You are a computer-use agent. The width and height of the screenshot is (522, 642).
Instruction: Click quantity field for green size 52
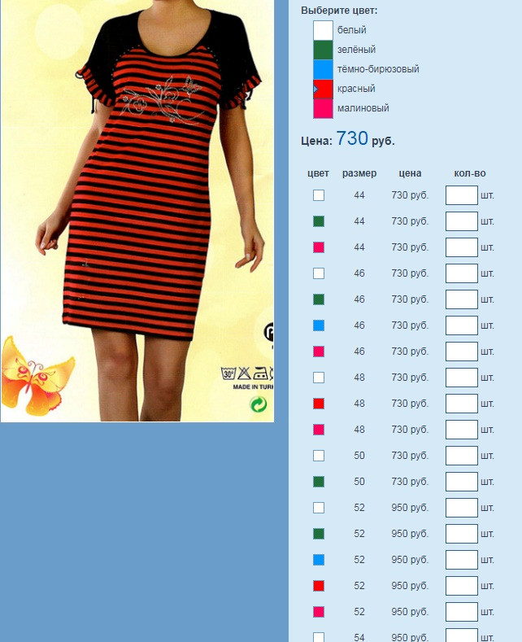(462, 534)
